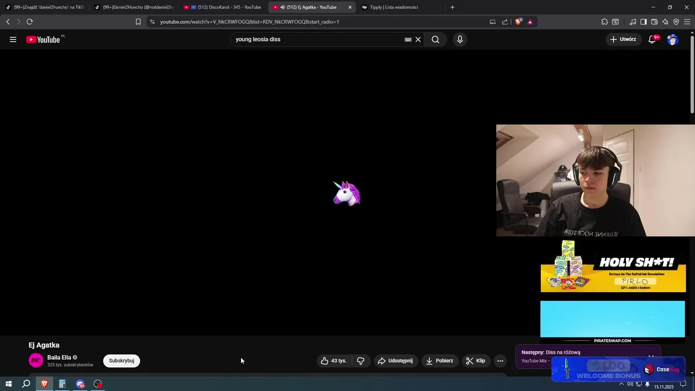Screen dimensions: 695x391
Task: Click the page vertical scrollbar
Action: [x=692, y=73]
